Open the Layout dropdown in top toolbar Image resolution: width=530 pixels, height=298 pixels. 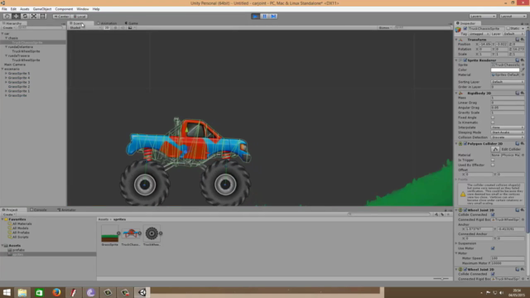513,17
